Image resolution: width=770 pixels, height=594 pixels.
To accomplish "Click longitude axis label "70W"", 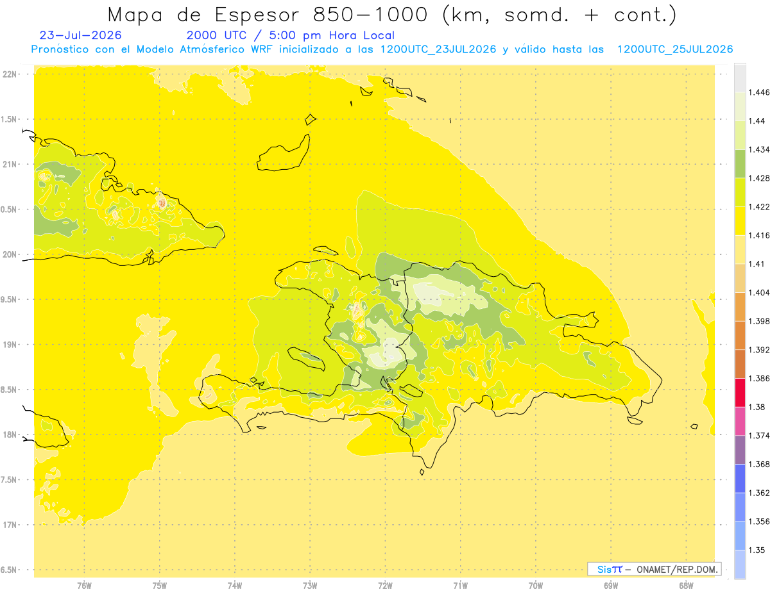I will (x=536, y=585).
